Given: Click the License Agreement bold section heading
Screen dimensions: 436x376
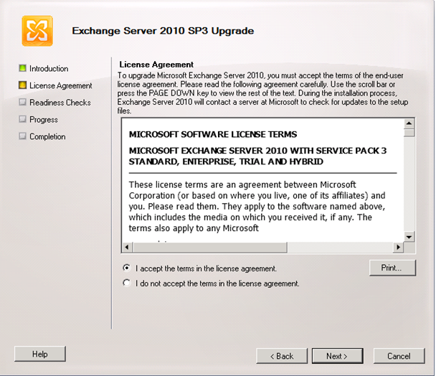Looking at the screenshot, I should [156, 65].
